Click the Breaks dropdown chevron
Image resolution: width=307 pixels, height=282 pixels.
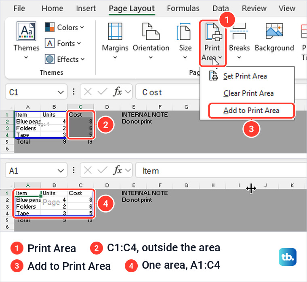[x=239, y=57]
